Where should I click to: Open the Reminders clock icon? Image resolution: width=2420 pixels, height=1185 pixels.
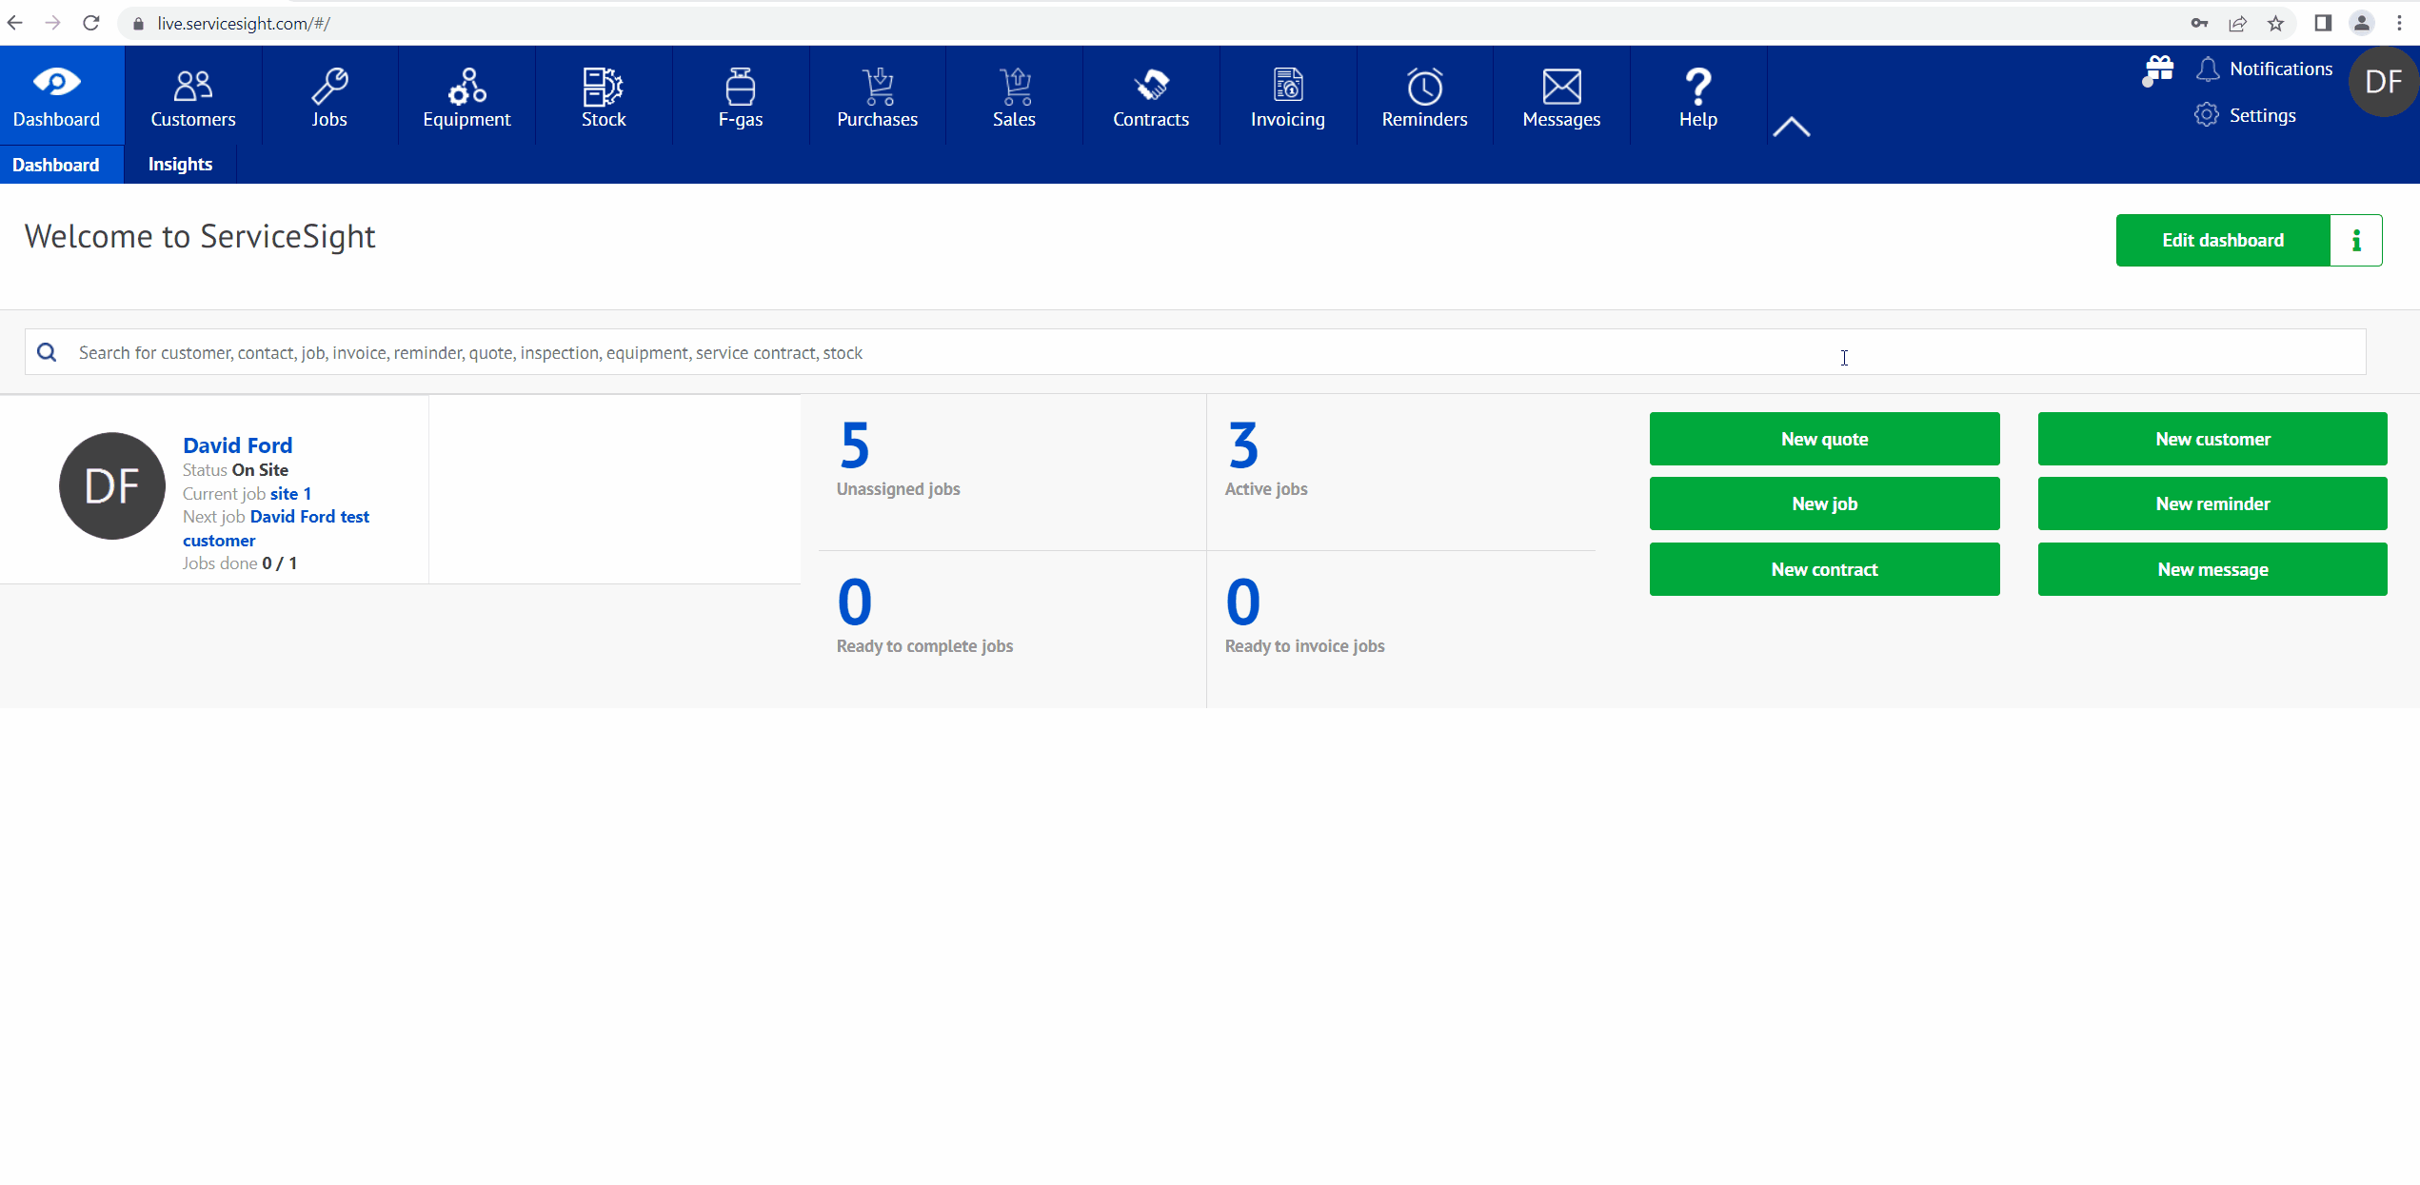(x=1425, y=86)
